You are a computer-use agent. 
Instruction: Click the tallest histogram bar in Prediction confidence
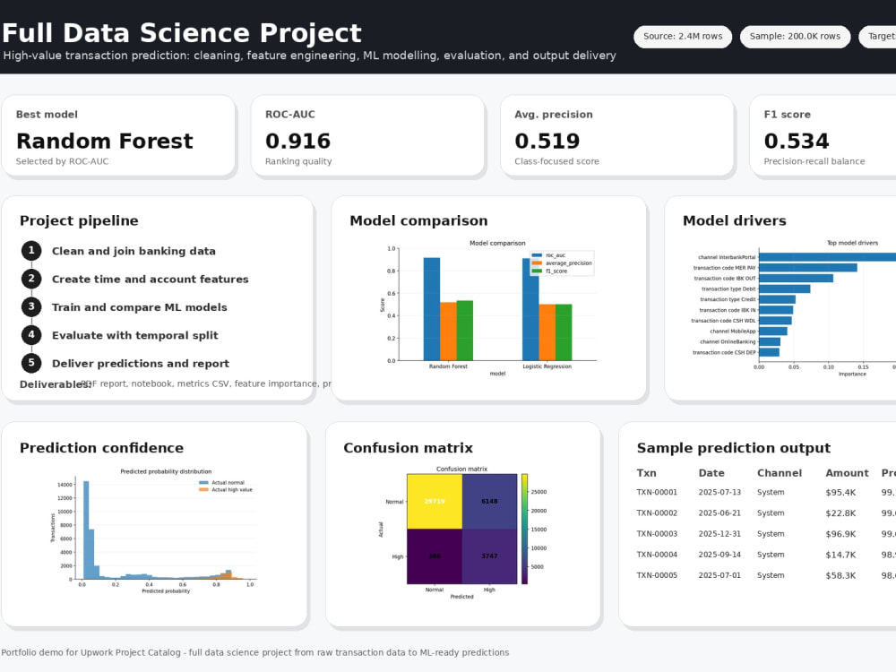pos(86,530)
